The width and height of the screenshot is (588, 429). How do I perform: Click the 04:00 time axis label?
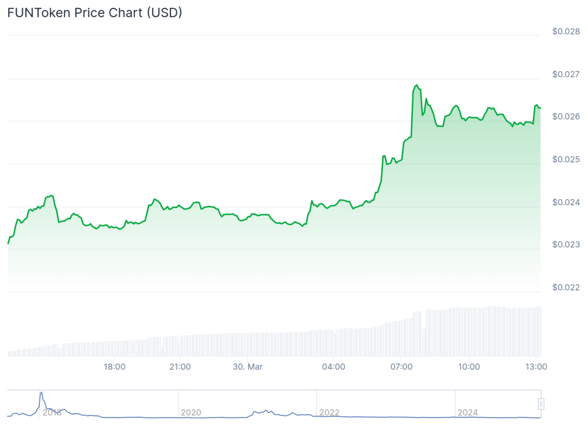[334, 366]
